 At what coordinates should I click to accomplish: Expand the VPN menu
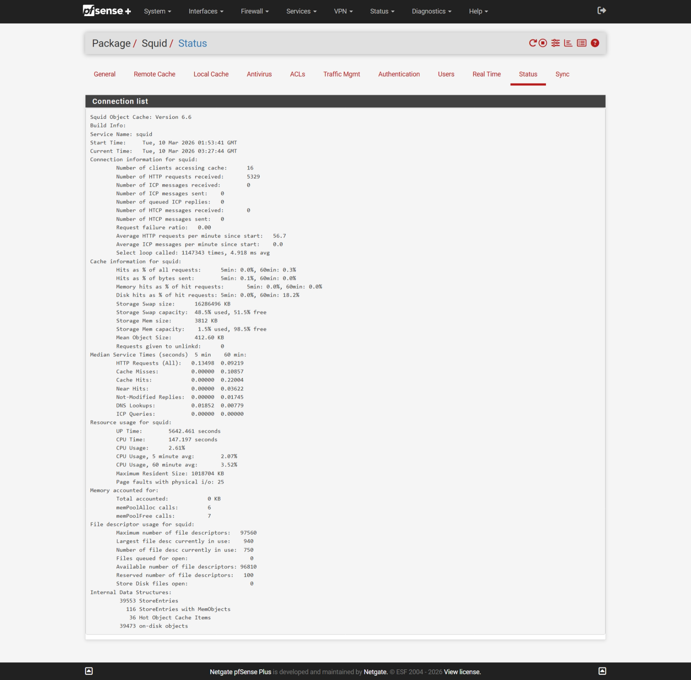pos(343,11)
